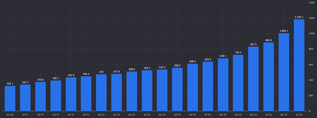Image resolution: width=317 pixels, height=118 pixels.
Task: Click the Q4 '23 bar
Action: click(x=192, y=87)
